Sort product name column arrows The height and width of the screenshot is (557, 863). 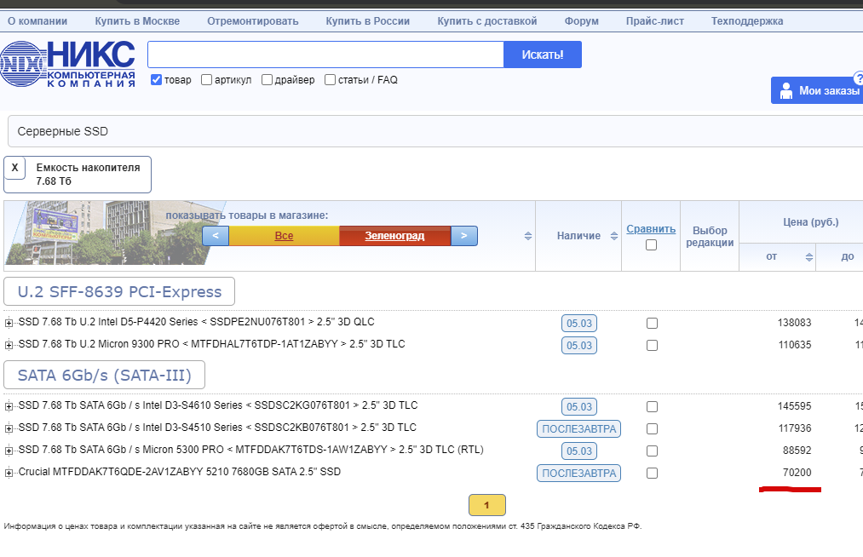pyautogui.click(x=528, y=236)
